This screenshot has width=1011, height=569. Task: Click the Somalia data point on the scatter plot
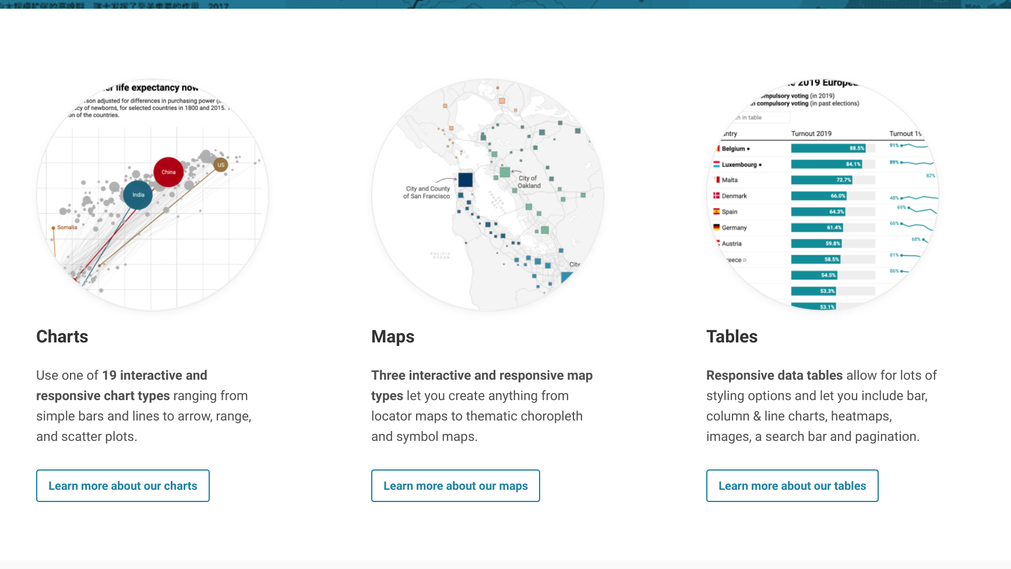pos(54,228)
